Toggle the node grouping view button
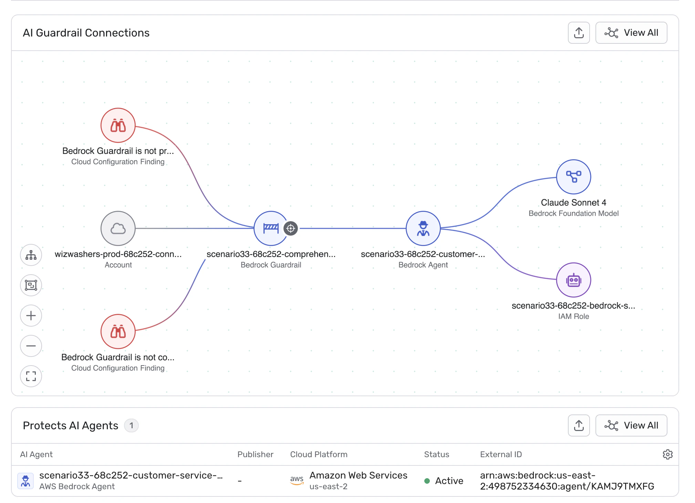Screen dimensions: 695x503 click(x=31, y=285)
